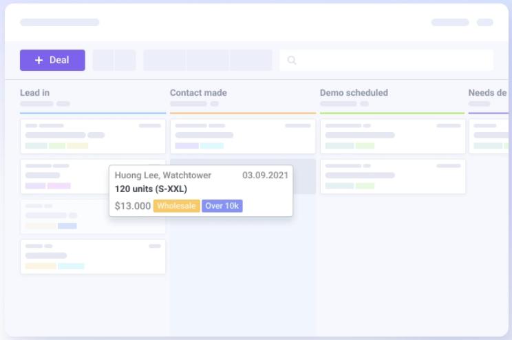Open the top card in Contact made column
This screenshot has height=340, width=512.
coord(243,136)
